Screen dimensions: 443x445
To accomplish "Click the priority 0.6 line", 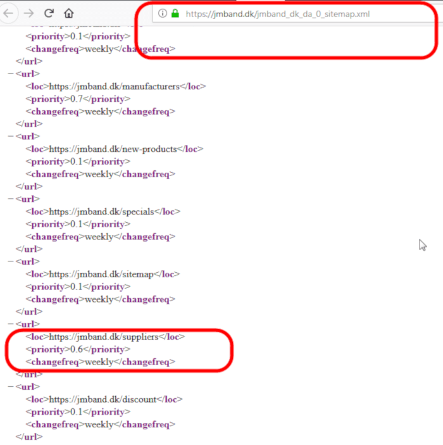I will pos(78,349).
